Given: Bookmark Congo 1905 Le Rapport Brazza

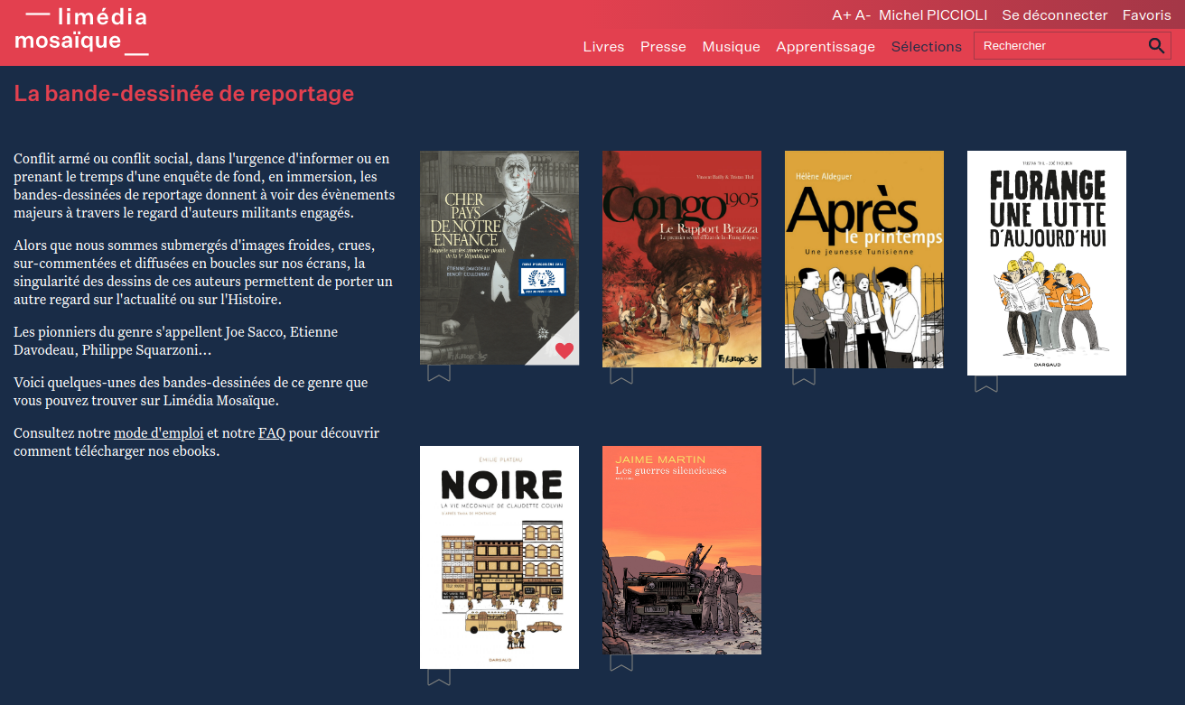Looking at the screenshot, I should (x=621, y=376).
